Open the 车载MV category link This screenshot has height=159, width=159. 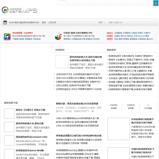click(148, 33)
